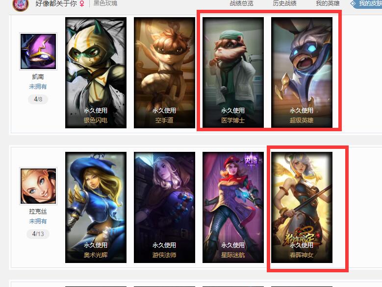Select the 银色闪电 skin card
Screen dimensions: 382x287
coord(96,72)
